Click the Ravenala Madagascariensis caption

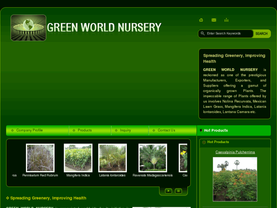point(153,175)
